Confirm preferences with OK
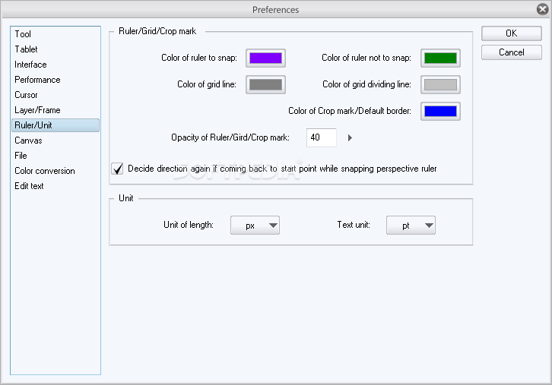The image size is (552, 385). (x=512, y=33)
